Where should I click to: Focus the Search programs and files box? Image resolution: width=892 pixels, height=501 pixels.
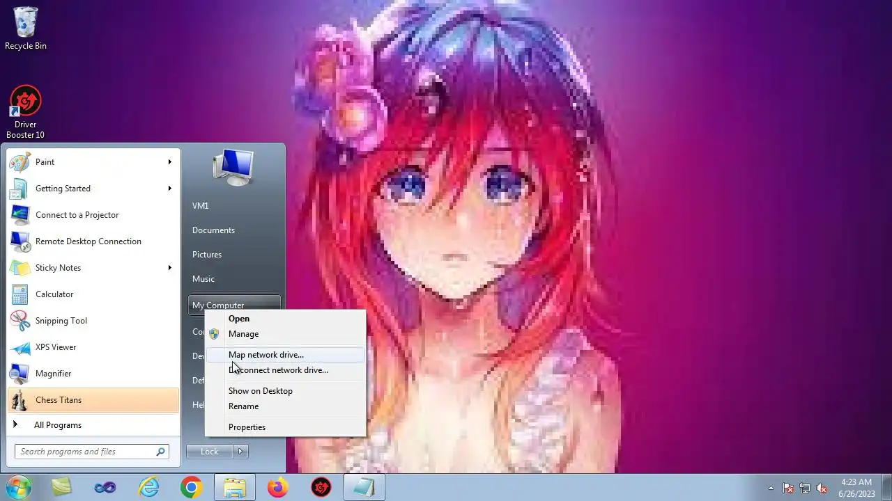[x=92, y=452]
